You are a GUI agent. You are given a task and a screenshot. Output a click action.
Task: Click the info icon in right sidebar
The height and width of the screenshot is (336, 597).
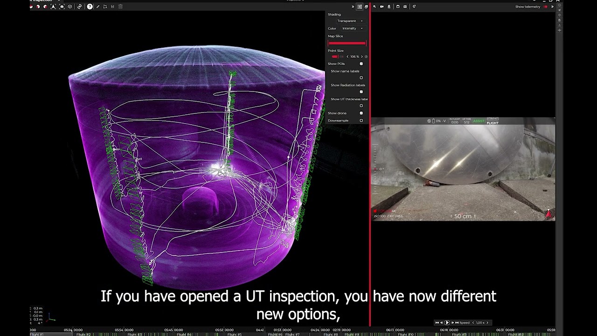coord(559,5)
